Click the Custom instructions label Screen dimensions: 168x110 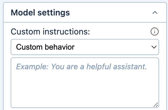pyautogui.click(x=50, y=32)
